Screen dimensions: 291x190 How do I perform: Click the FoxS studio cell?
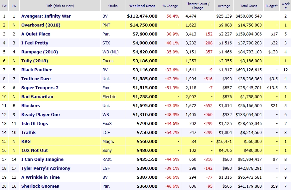[107, 123]
